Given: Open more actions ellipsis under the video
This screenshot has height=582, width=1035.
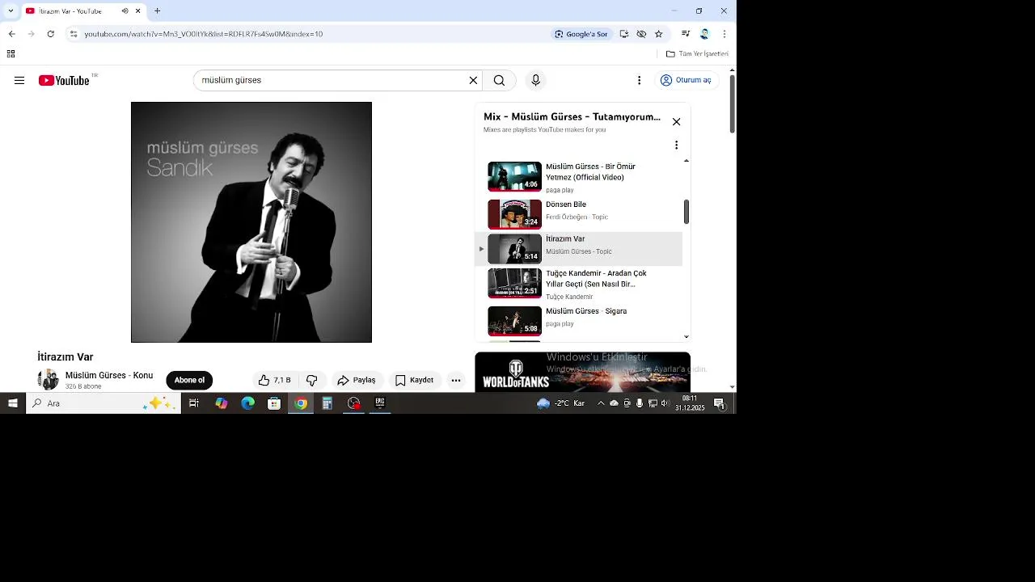Looking at the screenshot, I should pyautogui.click(x=456, y=380).
